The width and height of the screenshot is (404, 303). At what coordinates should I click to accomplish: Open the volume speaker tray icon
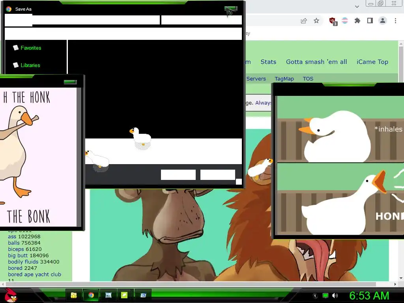[x=335, y=296]
